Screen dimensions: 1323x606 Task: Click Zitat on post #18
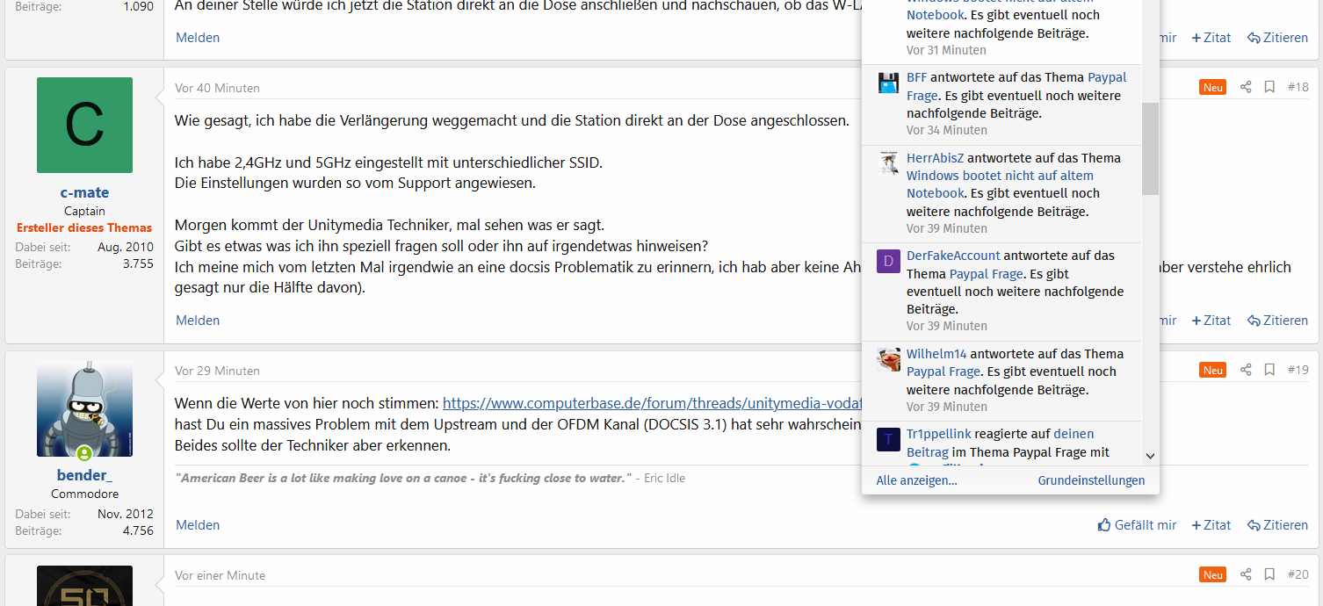[x=1211, y=321]
